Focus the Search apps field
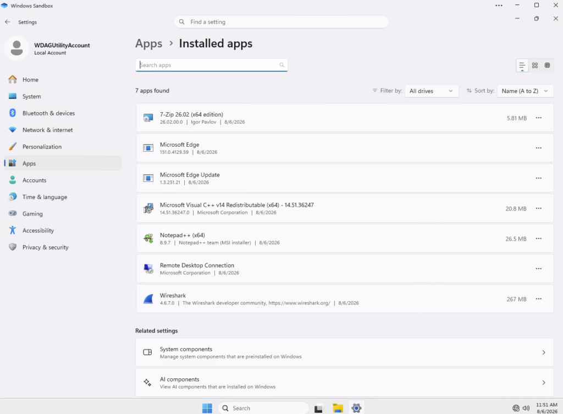The width and height of the screenshot is (563, 414). pyautogui.click(x=212, y=65)
